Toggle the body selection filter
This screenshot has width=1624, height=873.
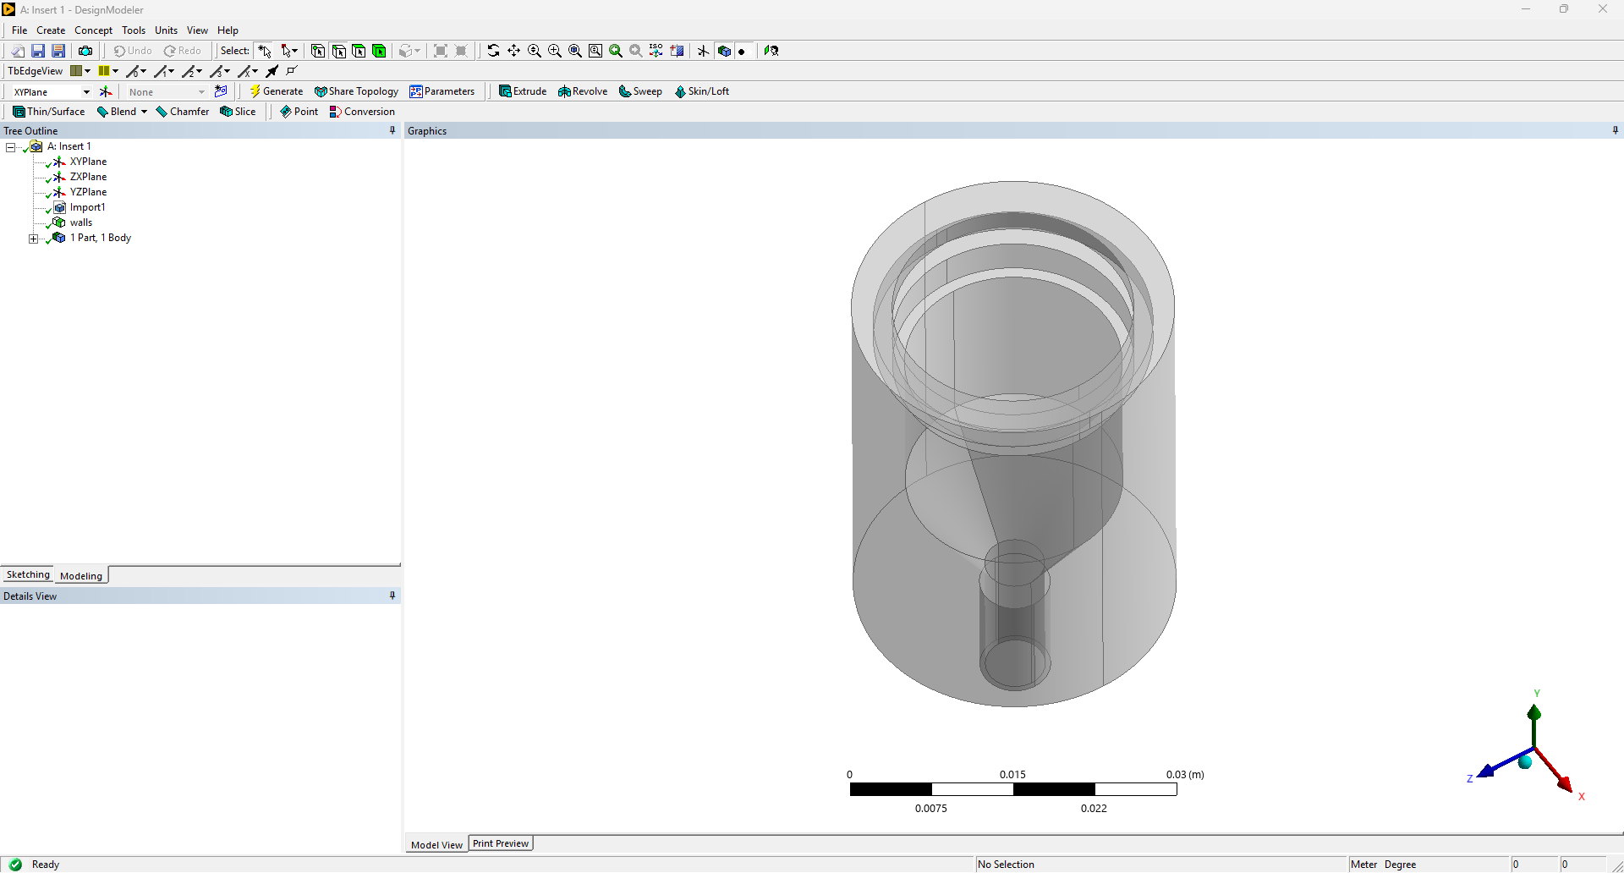point(379,51)
